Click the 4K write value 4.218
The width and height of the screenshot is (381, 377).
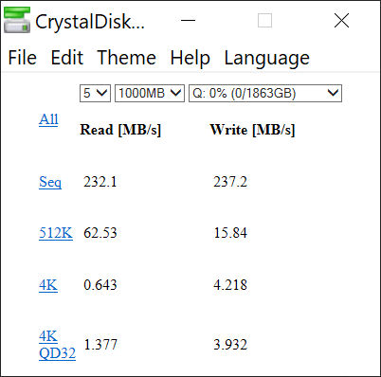tap(230, 285)
